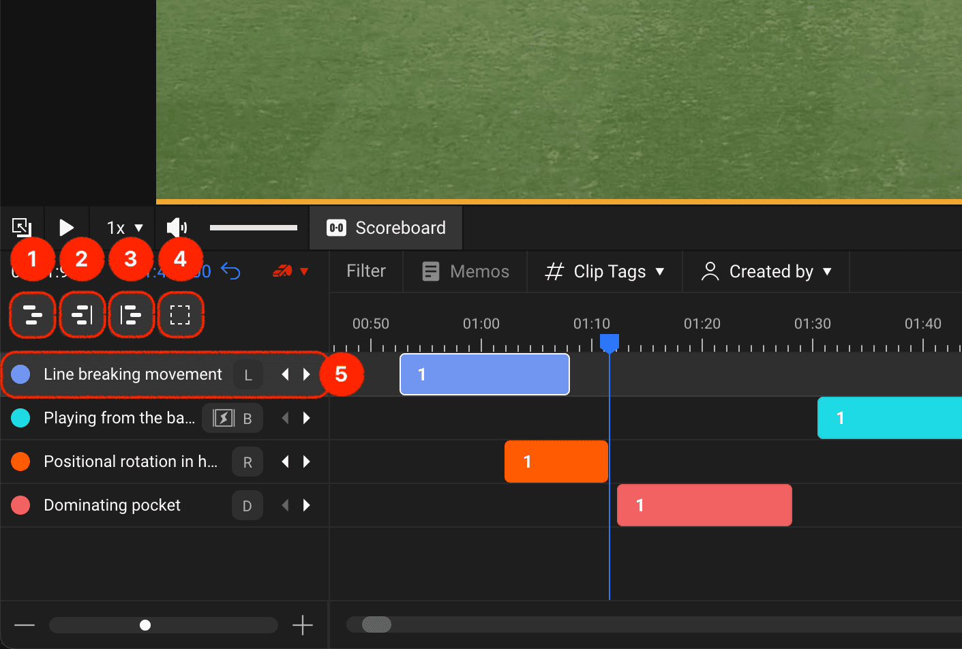
Task: Click the 01:40 mark on the ruler
Action: pyautogui.click(x=923, y=324)
